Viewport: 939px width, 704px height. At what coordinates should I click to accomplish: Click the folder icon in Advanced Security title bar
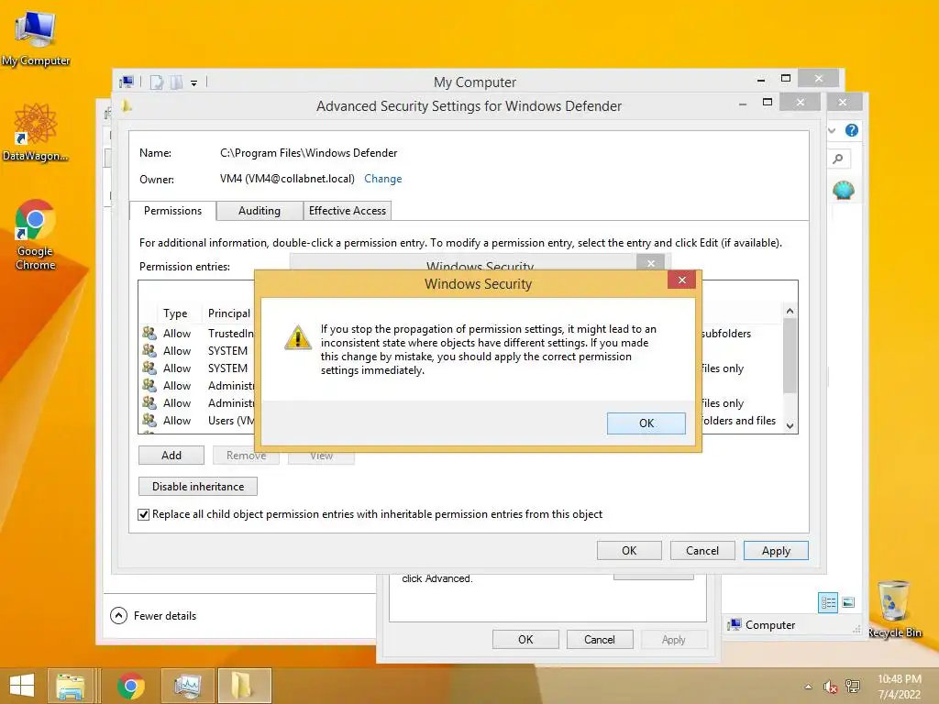[x=126, y=106]
